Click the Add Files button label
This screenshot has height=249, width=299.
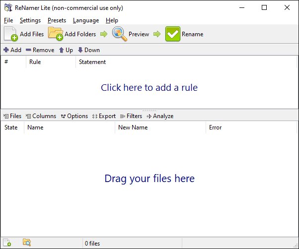32,34
